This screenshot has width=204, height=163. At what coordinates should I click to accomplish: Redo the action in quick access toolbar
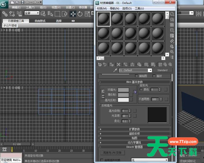tap(35, 2)
